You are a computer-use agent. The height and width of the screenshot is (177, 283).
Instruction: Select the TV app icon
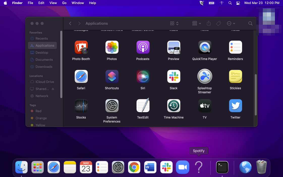click(205, 106)
